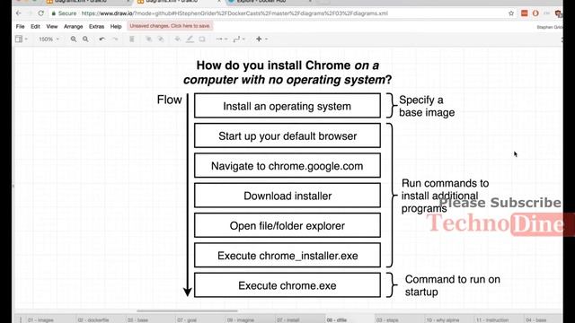Select the diagram title about installing Chrome

click(287, 73)
